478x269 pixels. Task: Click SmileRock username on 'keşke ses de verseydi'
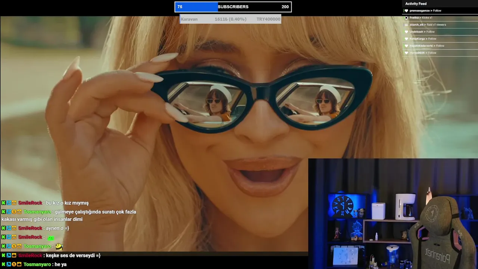tap(30, 255)
